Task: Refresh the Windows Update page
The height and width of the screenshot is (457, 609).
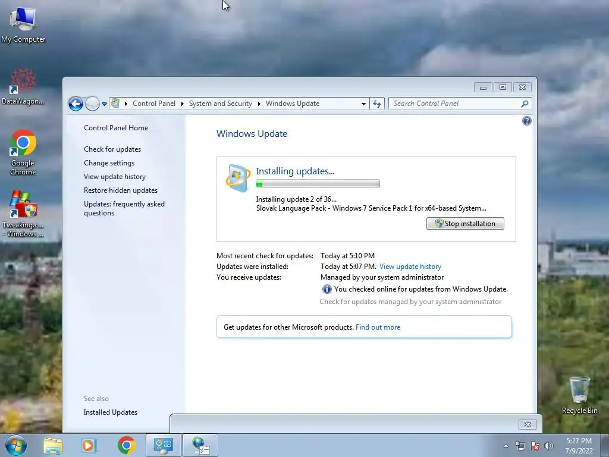Action: tap(376, 104)
